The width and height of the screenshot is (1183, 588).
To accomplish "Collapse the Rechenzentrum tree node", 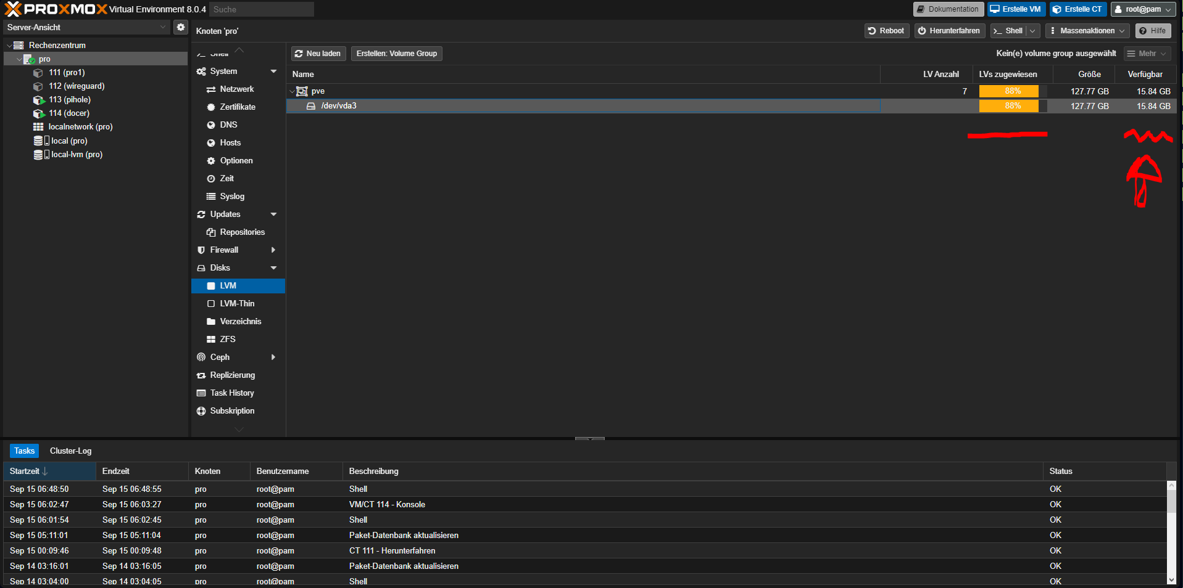I will [9, 46].
